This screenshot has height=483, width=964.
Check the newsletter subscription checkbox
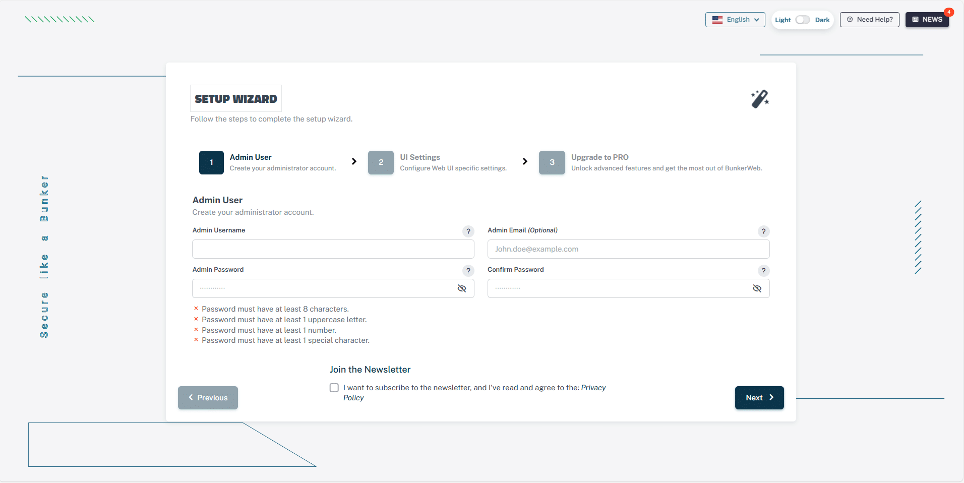pyautogui.click(x=334, y=388)
